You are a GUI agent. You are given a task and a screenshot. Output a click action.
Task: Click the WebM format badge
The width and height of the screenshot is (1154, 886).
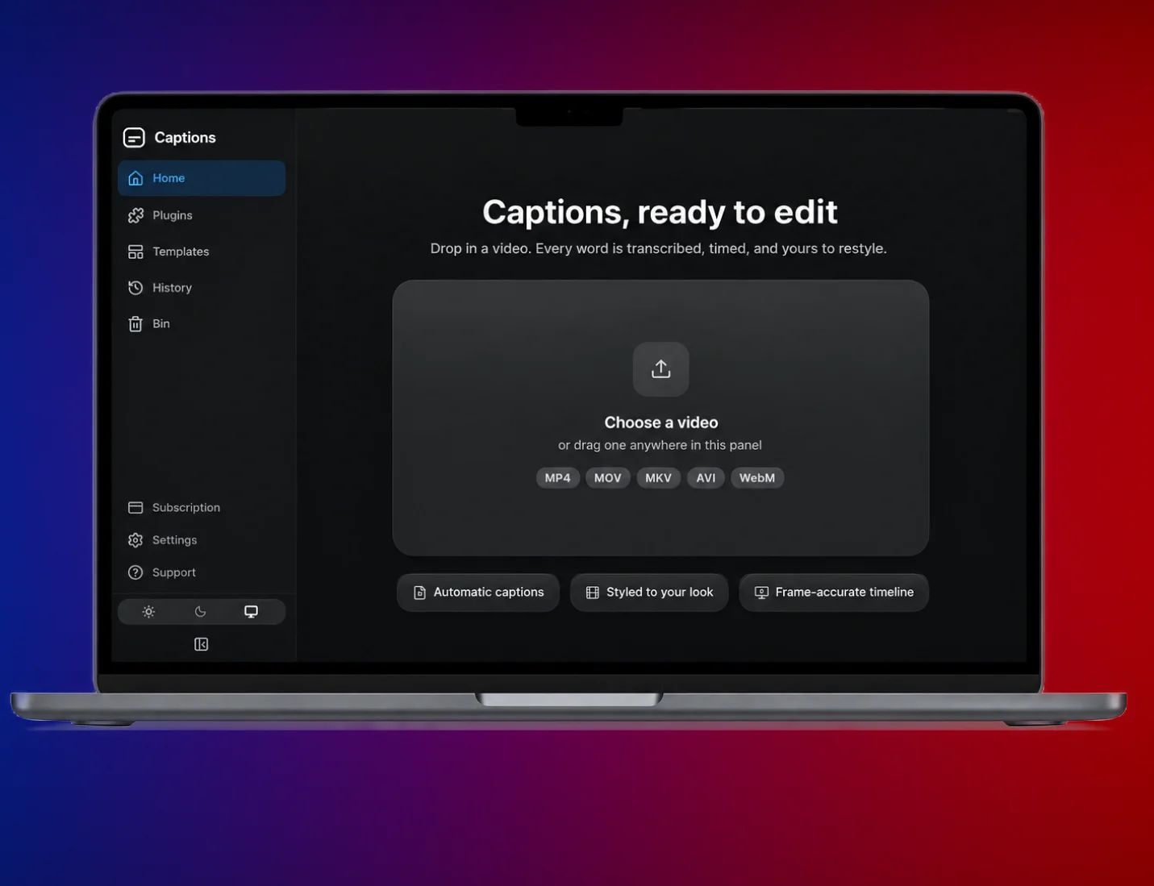[757, 478]
